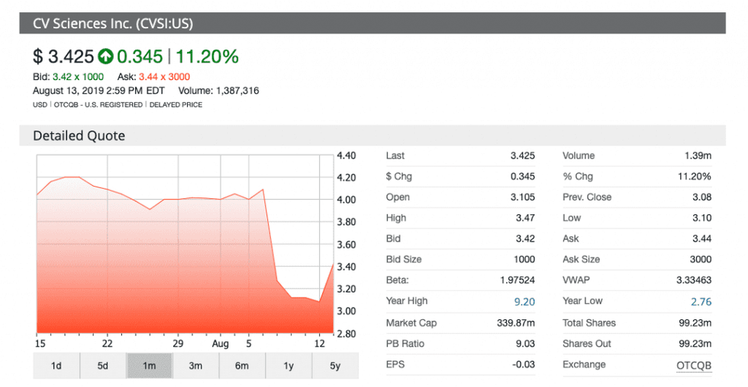Click the $3.425 current price
This screenshot has height=387, width=748.
(63, 56)
